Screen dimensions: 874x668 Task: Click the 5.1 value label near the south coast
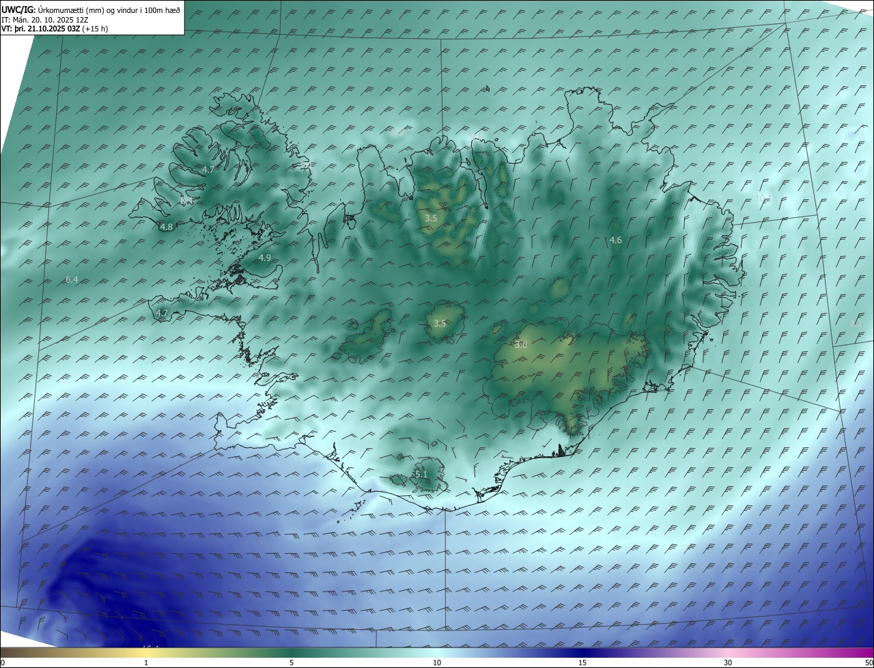(421, 475)
